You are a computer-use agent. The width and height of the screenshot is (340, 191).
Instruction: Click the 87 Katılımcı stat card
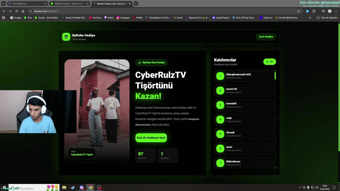145,155
